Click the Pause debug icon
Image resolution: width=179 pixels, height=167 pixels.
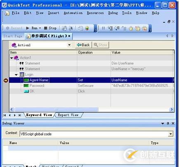(x=103, y=28)
